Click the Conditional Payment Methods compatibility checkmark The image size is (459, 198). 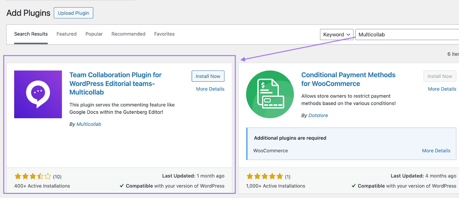coord(354,186)
